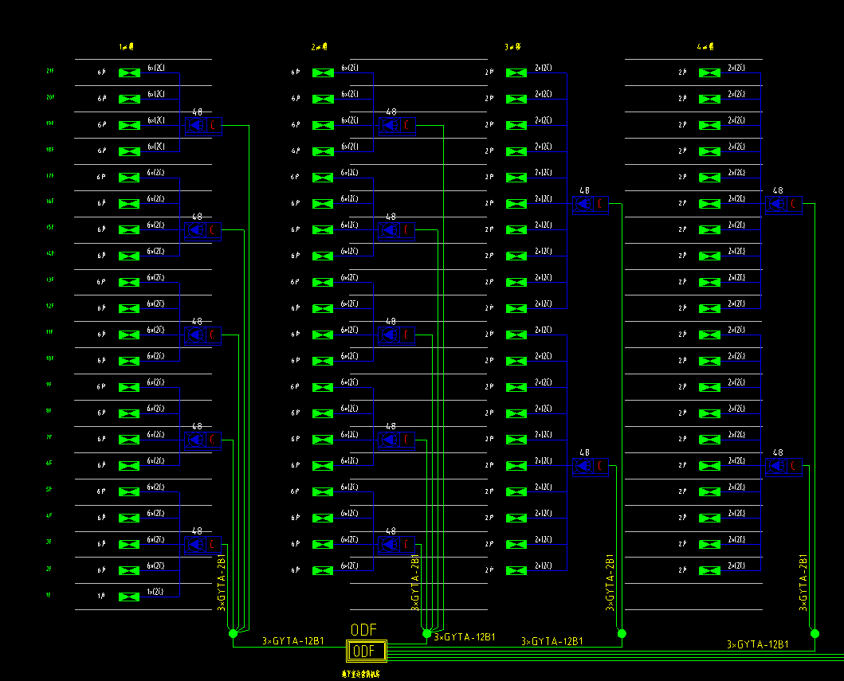The width and height of the screenshot is (844, 681).
Task: Select the 1F floor label
Action: click(49, 596)
